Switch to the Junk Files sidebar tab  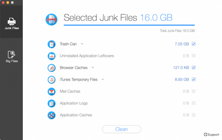pyautogui.click(x=11, y=24)
